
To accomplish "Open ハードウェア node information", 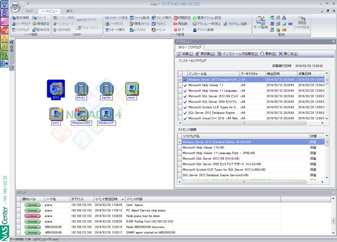I will pyautogui.click(x=21, y=24).
